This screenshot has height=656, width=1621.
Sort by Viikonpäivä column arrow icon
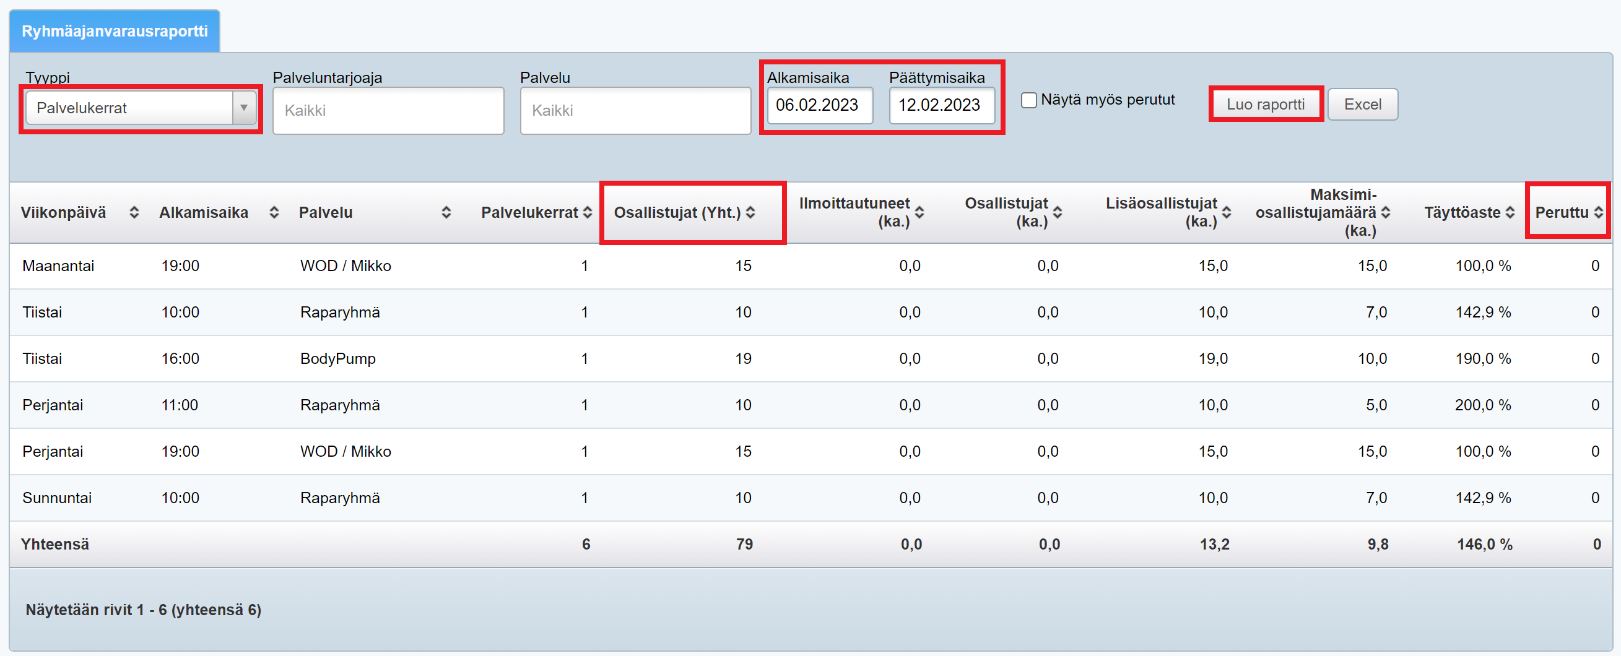134,213
